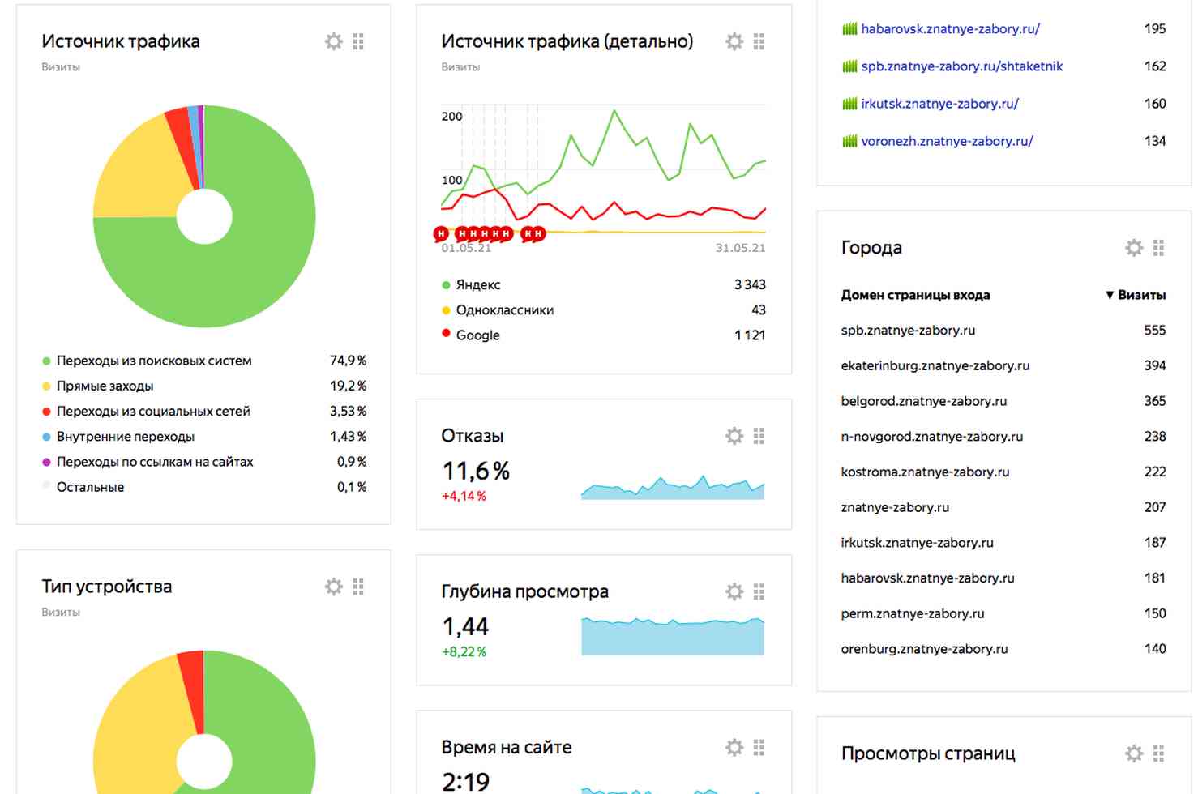Open settings gear for Источник трафика (детально) widget
Viewport: 1198px width, 794px height.
tap(734, 41)
